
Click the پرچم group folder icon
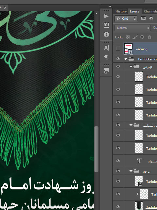tap(136, 171)
